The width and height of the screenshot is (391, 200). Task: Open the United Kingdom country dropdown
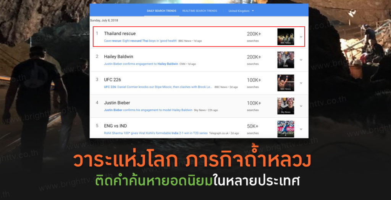tap(241, 11)
